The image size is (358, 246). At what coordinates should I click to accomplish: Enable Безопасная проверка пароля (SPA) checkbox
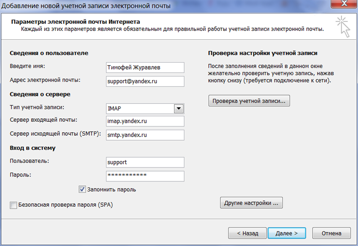click(x=13, y=205)
